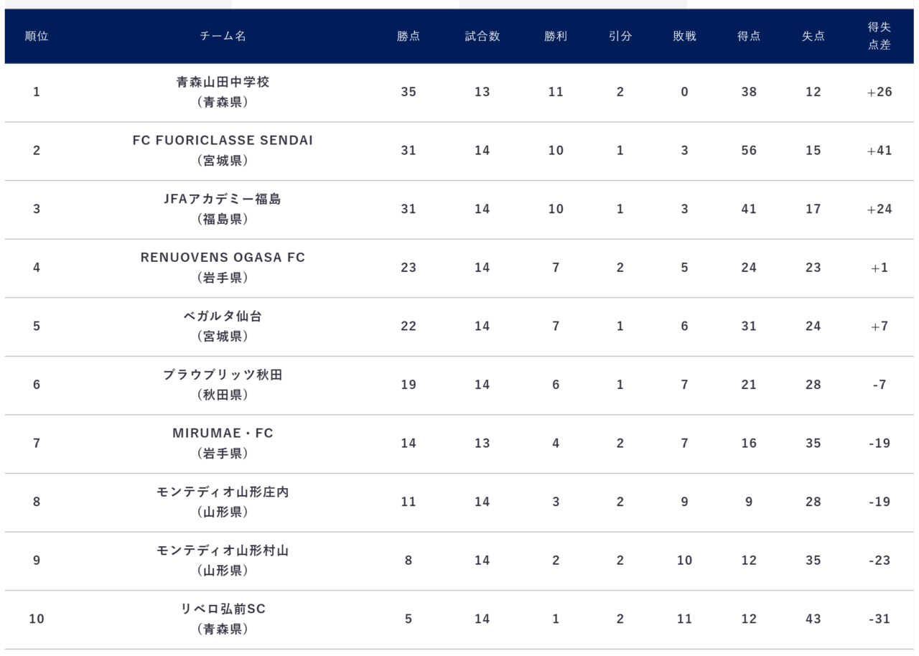Click the 青森山田中学校 team name

(223, 82)
